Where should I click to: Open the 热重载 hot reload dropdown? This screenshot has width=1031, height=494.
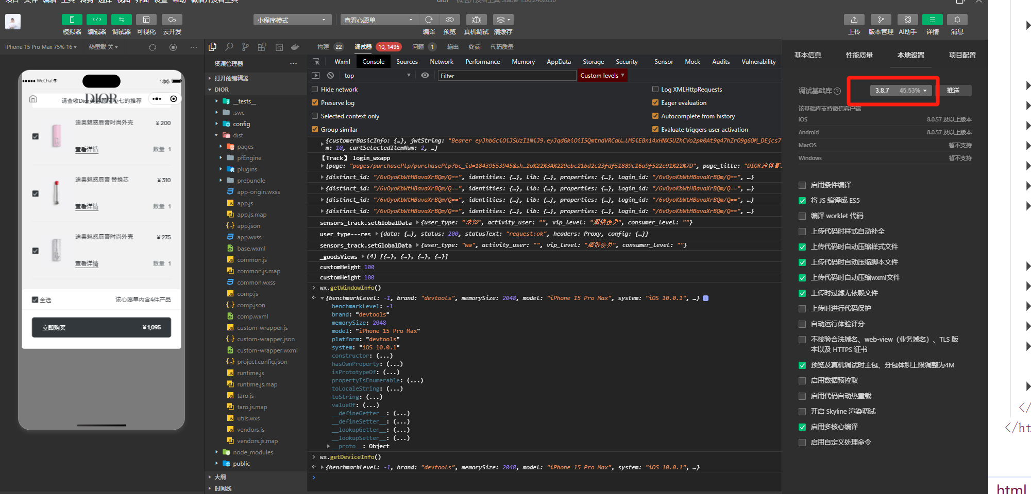103,47
